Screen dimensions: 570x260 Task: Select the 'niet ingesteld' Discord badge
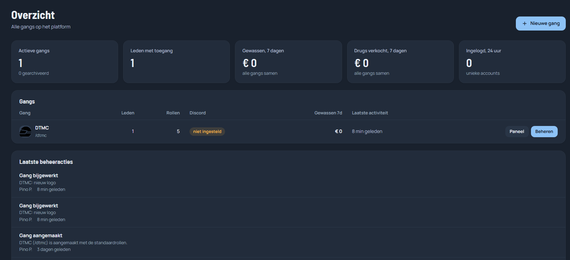tap(207, 132)
